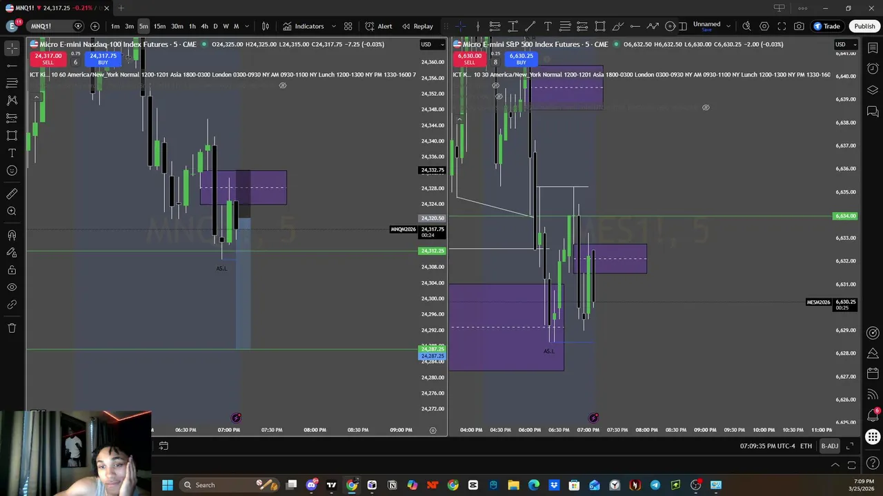Viewport: 883px width, 496px height.
Task: Take a chart snapshot camera icon
Action: pyautogui.click(x=799, y=26)
